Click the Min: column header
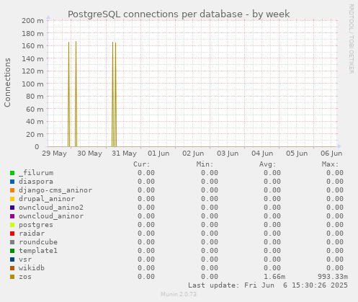This screenshot has height=302, width=358. click(x=205, y=164)
